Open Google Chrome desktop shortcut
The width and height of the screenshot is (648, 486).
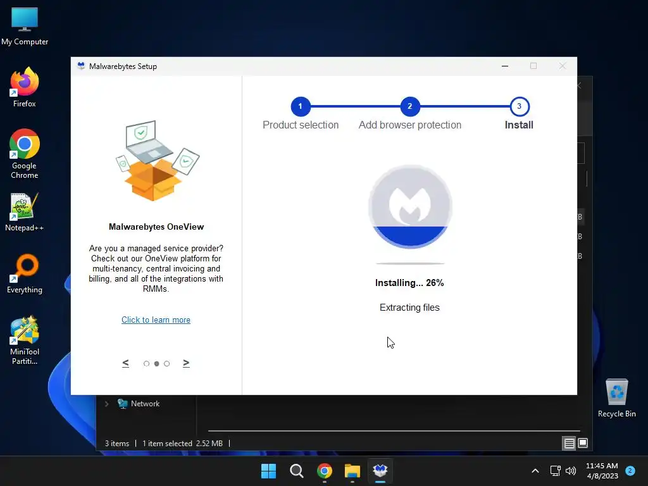point(25,154)
